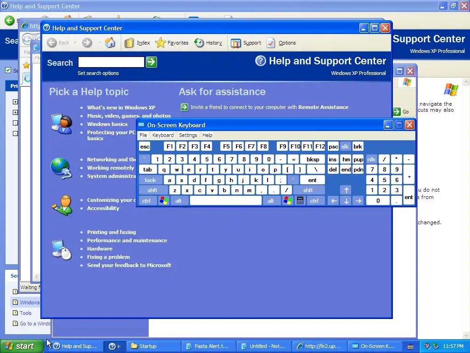
Task: Click the space bar on-screen
Action: pyautogui.click(x=226, y=201)
